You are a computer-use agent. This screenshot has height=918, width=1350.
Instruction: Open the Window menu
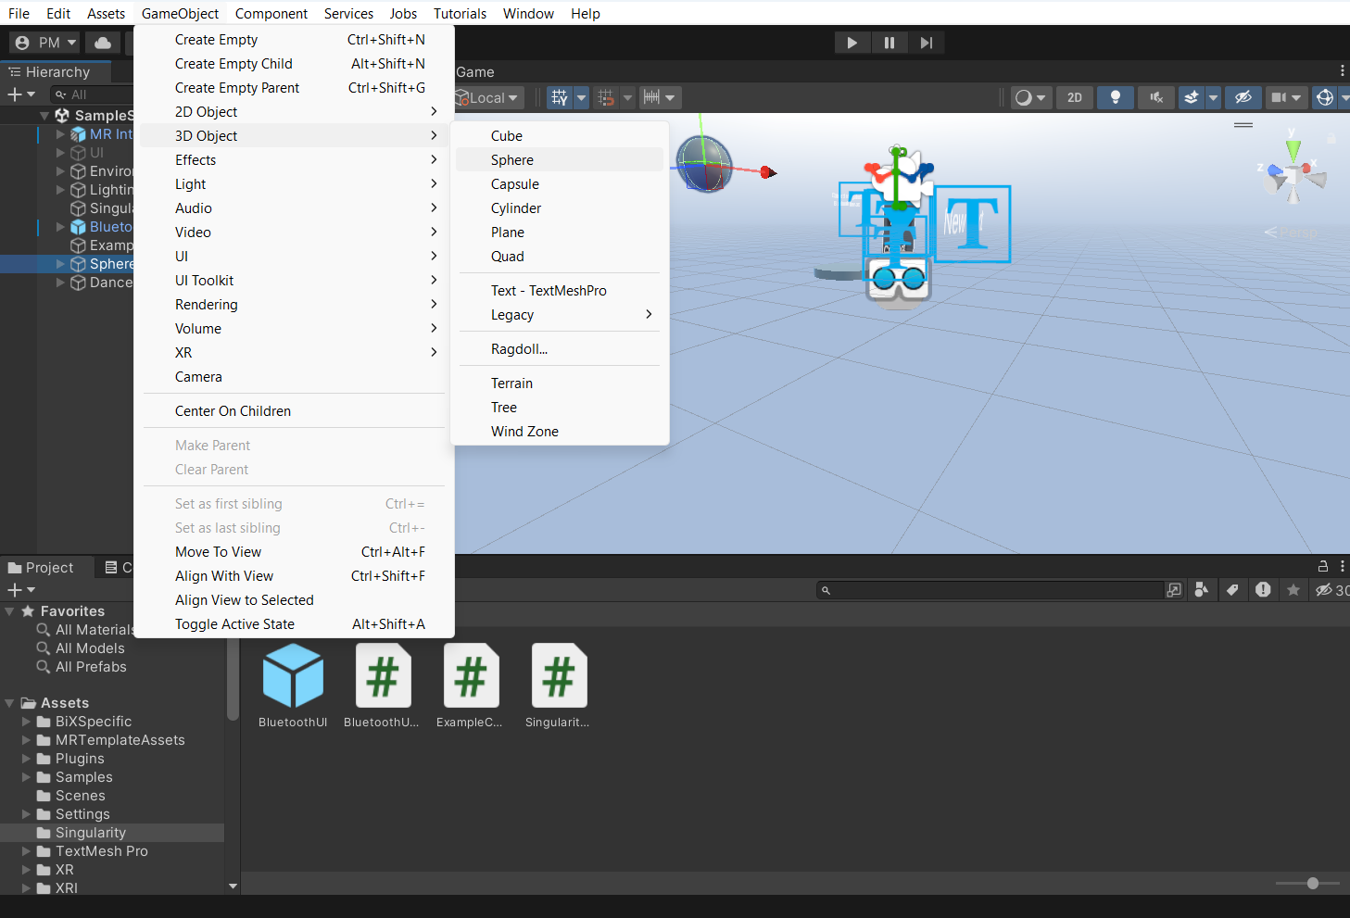[528, 13]
